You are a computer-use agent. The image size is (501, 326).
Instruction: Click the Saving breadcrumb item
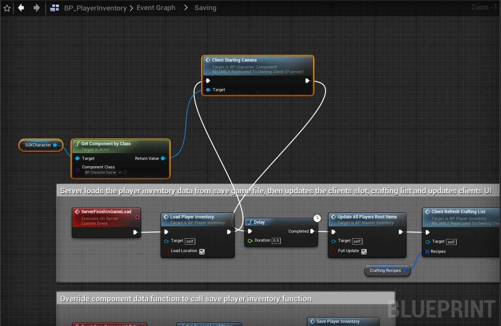(205, 8)
